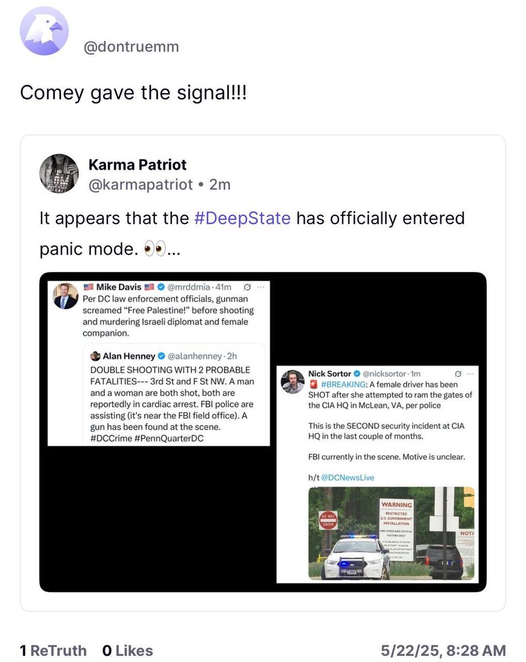Open the three-dot menu on Mike Davis's post
Image resolution: width=526 pixels, height=662 pixels.
coord(260,287)
